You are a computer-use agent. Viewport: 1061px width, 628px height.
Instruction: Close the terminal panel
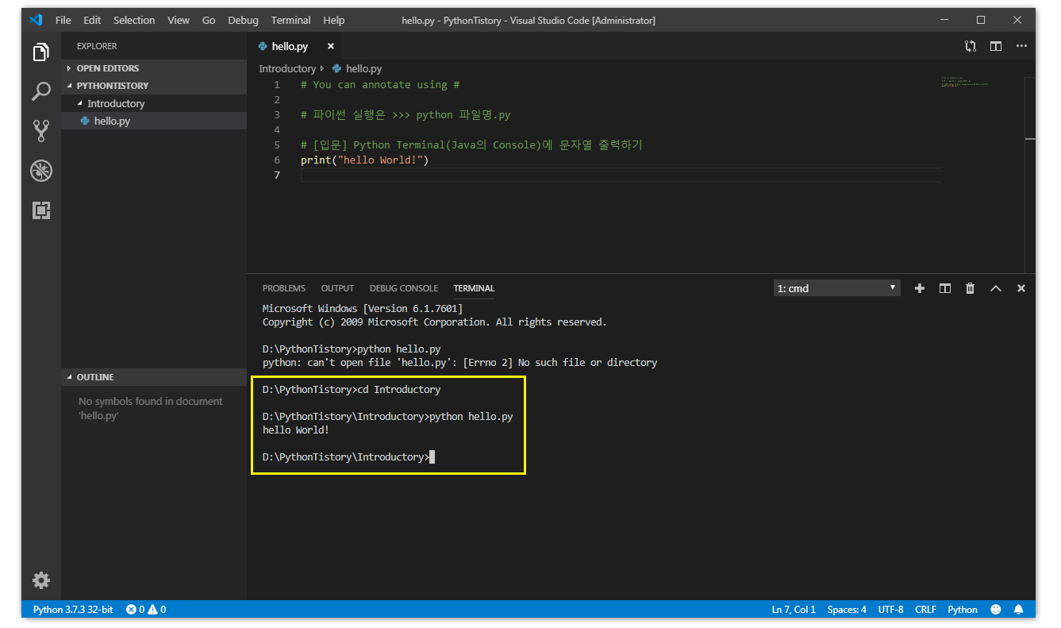tap(1021, 288)
